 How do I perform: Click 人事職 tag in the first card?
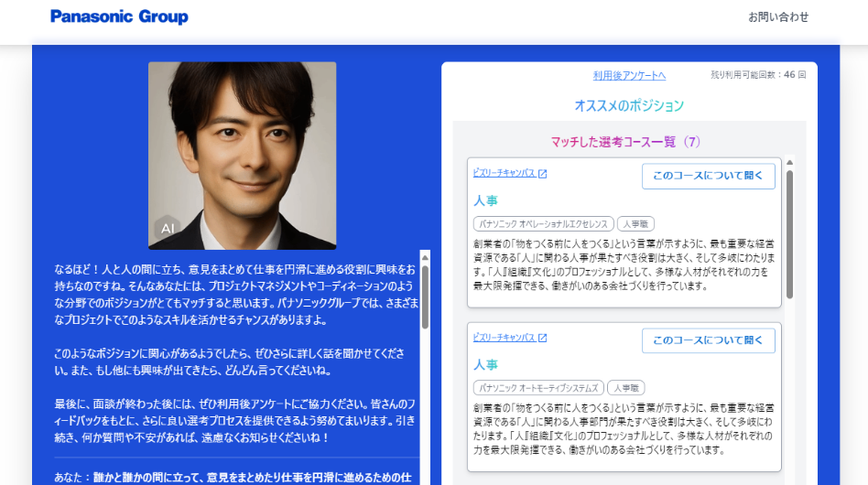[635, 223]
